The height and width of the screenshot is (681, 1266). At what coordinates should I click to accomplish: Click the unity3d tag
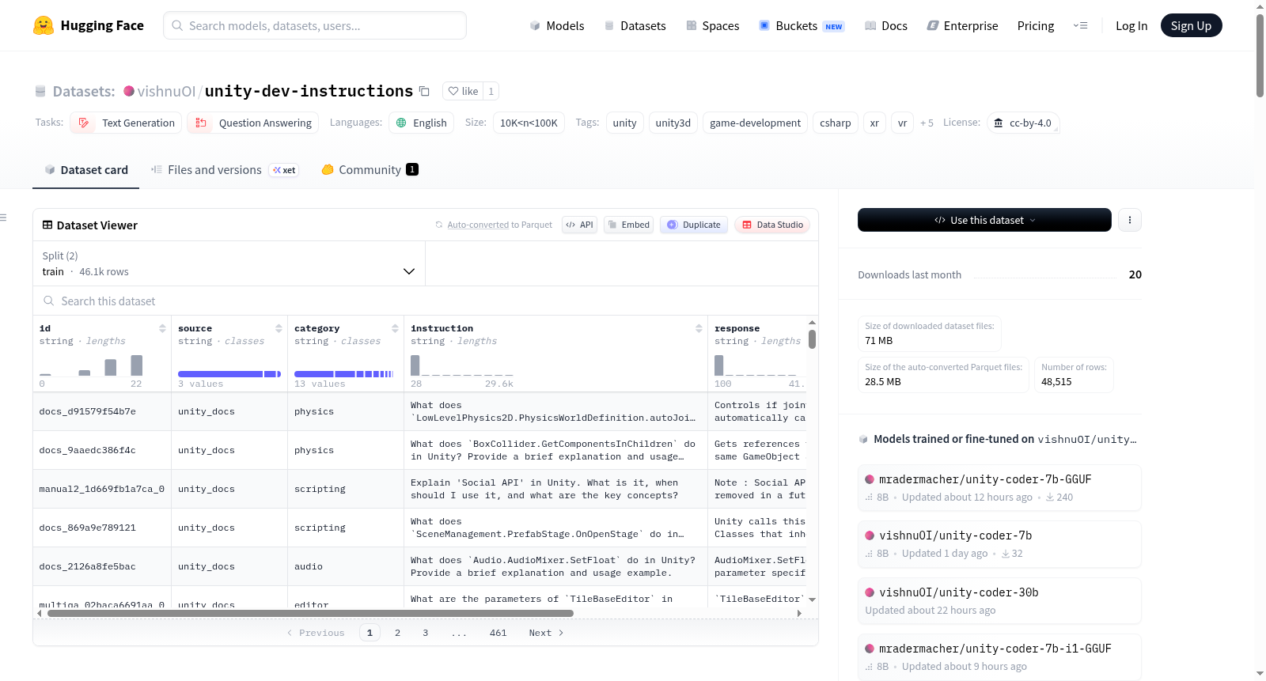[673, 123]
